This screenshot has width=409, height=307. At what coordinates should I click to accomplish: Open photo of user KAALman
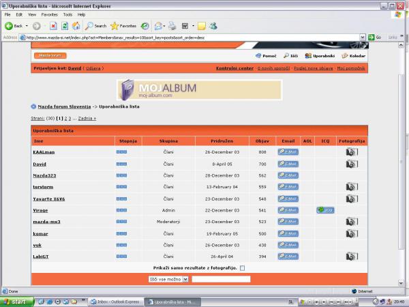pos(351,152)
